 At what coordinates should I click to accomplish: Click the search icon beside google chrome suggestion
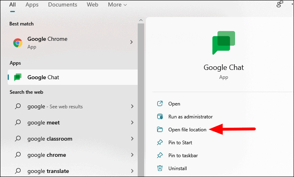point(18,155)
